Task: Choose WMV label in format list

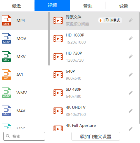Action: click(x=22, y=93)
